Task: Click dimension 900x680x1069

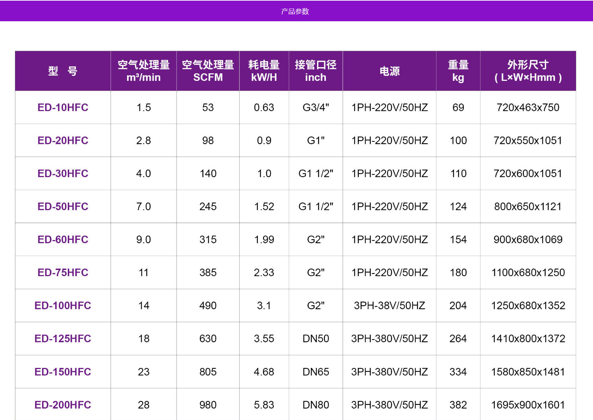Action: point(528,239)
